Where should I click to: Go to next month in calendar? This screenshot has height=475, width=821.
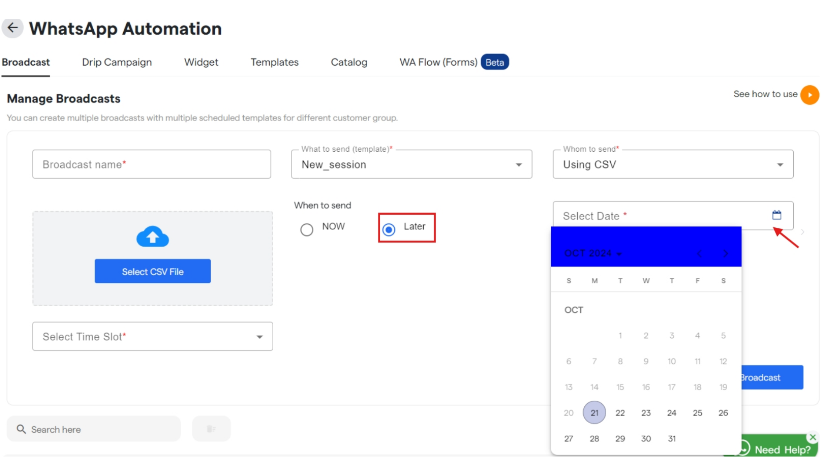click(726, 253)
